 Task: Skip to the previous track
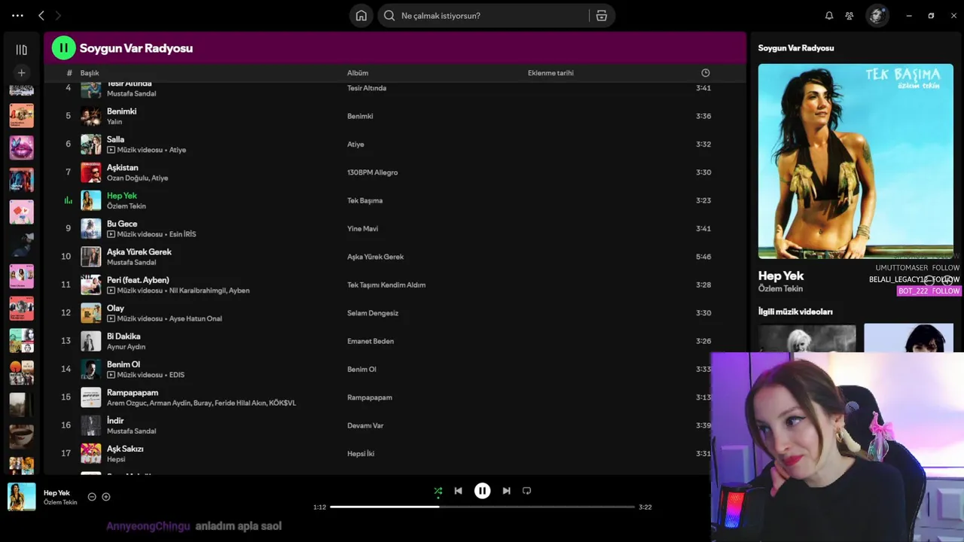pos(458,491)
